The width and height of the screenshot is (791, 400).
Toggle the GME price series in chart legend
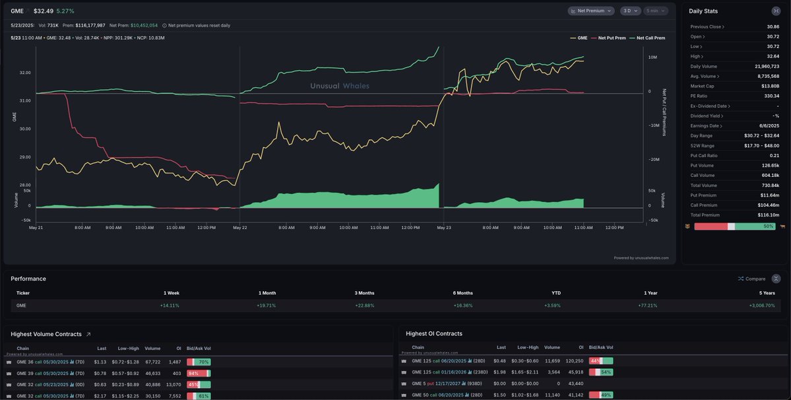pos(579,38)
